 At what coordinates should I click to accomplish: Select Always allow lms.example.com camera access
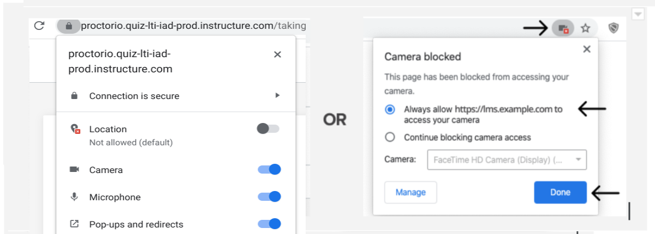390,109
